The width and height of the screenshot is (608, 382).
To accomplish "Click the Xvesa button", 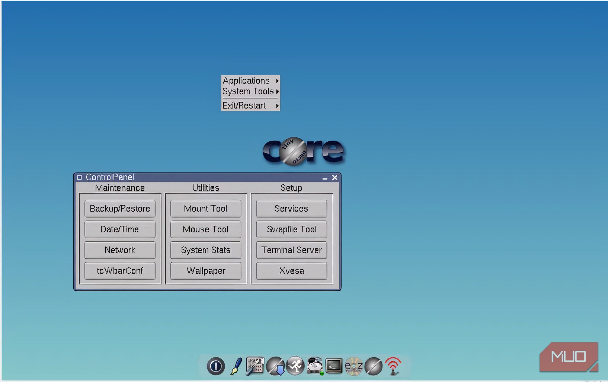I will [292, 271].
